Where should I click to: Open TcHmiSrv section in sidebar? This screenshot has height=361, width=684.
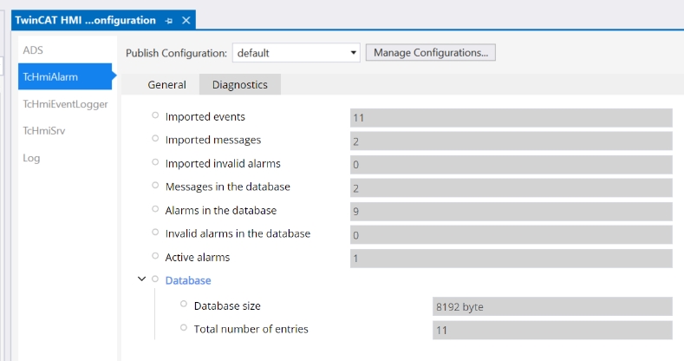point(44,130)
